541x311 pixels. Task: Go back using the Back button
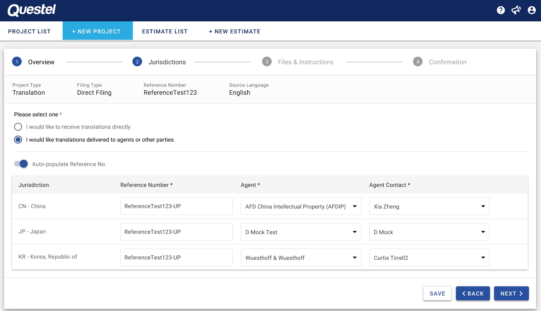(473, 293)
